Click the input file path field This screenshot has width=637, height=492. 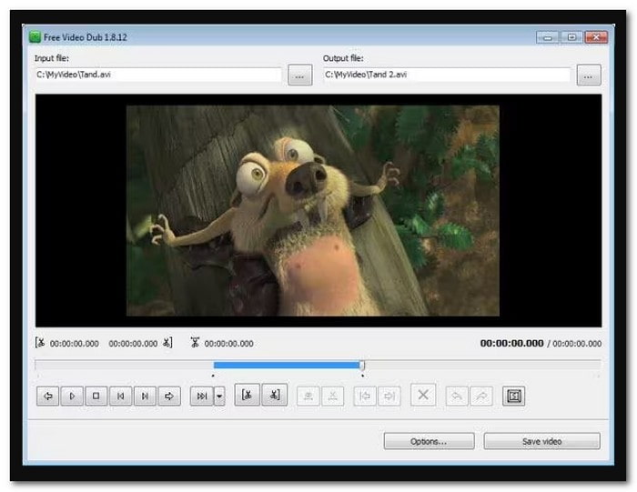158,75
